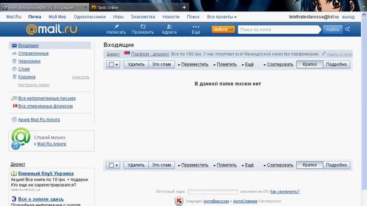Switch to Кратко view in top toolbar
Viewport: 367px width, 206px height.
pos(310,64)
